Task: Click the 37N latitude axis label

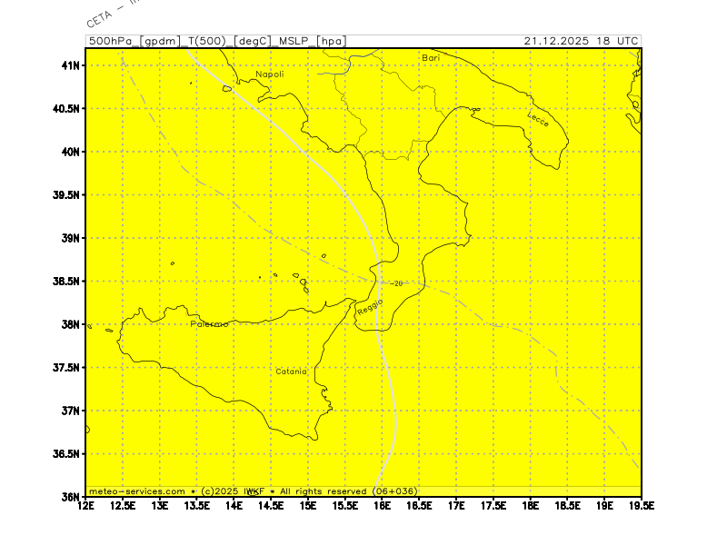Action: pos(71,411)
